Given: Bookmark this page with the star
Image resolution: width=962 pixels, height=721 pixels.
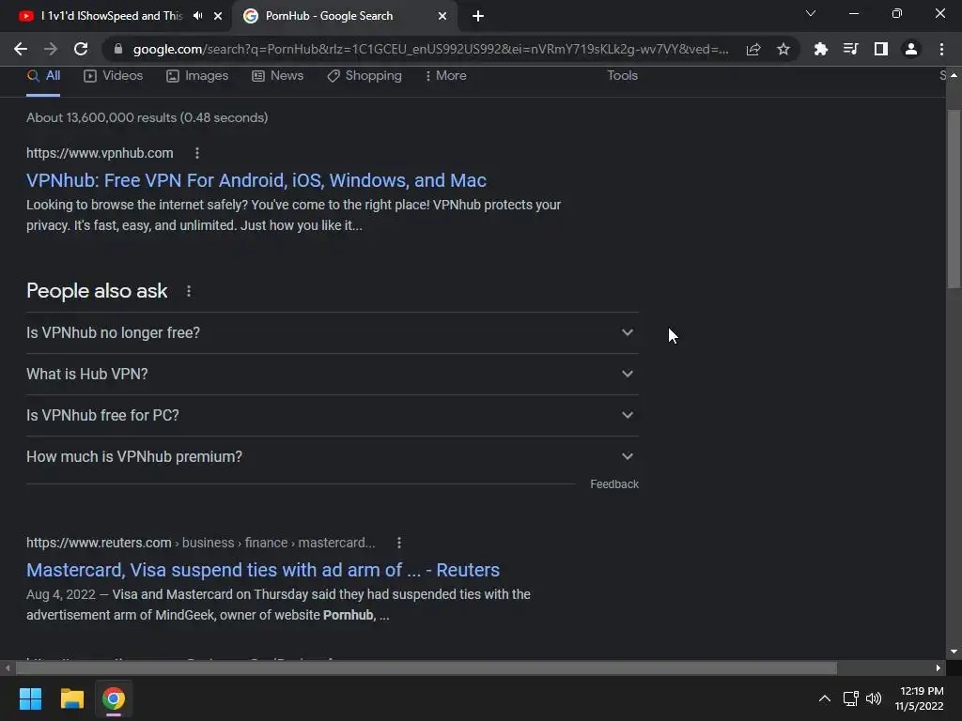Looking at the screenshot, I should 784,49.
